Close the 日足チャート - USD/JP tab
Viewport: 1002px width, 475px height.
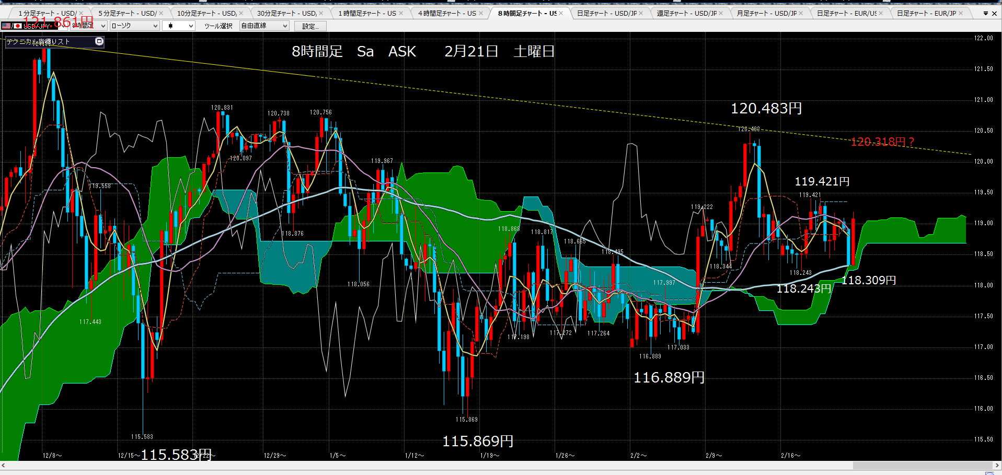tap(641, 14)
